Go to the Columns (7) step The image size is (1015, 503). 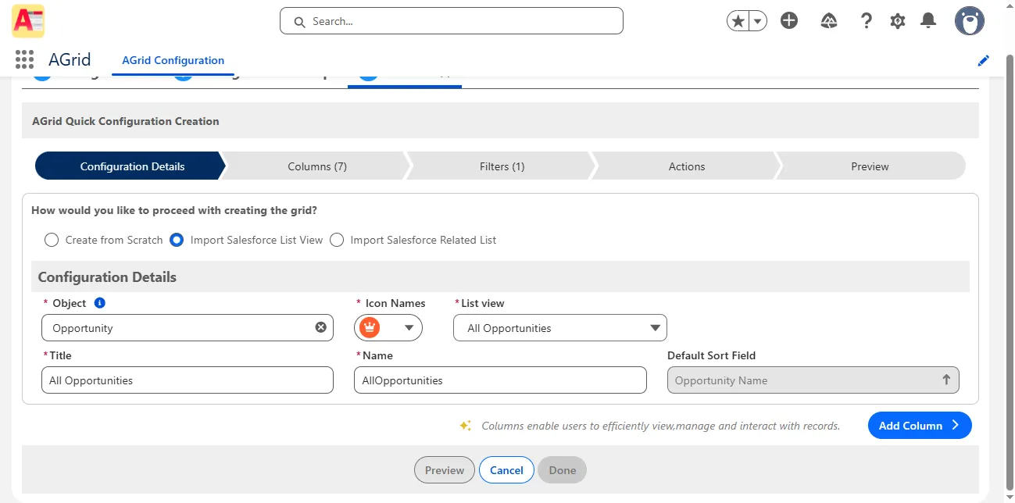click(x=317, y=166)
